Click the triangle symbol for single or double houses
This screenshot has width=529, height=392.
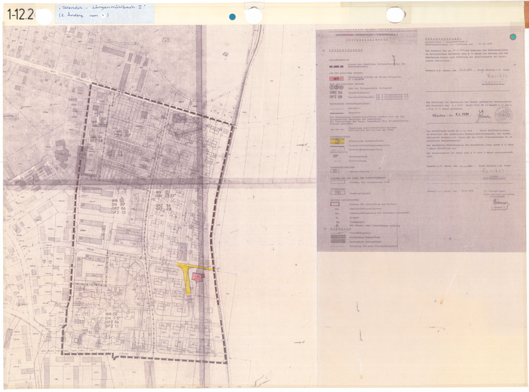coord(337,226)
